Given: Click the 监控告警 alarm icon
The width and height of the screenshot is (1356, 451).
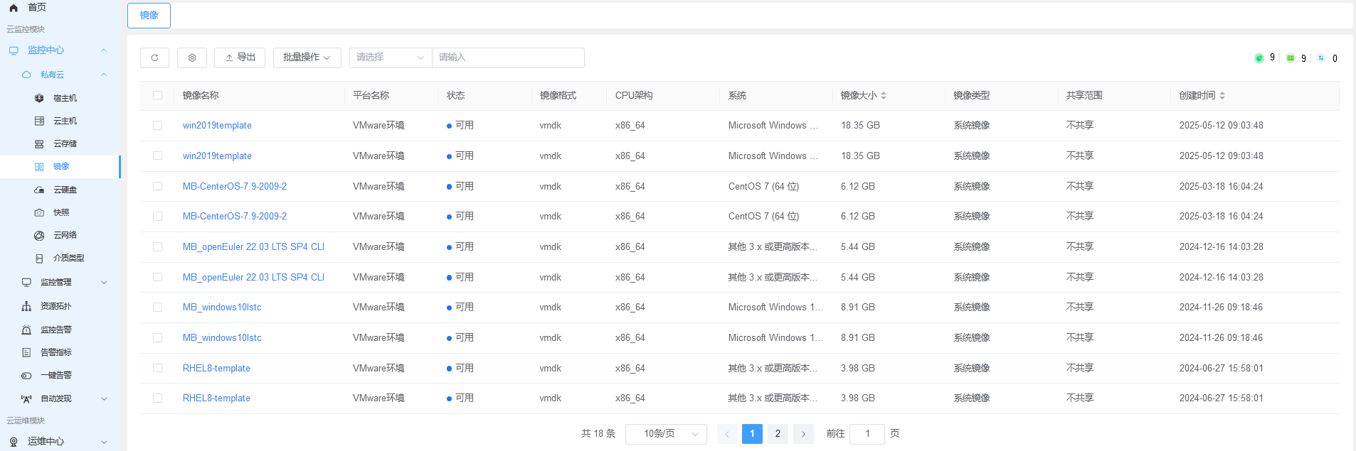Looking at the screenshot, I should point(26,330).
